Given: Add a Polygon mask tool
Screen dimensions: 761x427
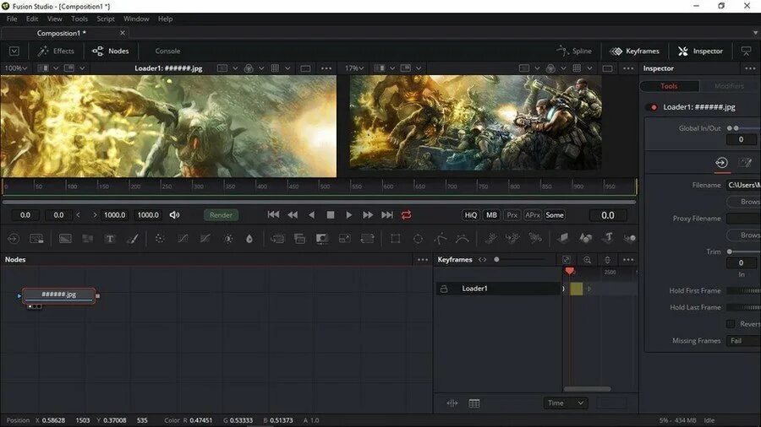Looking at the screenshot, I should click(x=441, y=239).
